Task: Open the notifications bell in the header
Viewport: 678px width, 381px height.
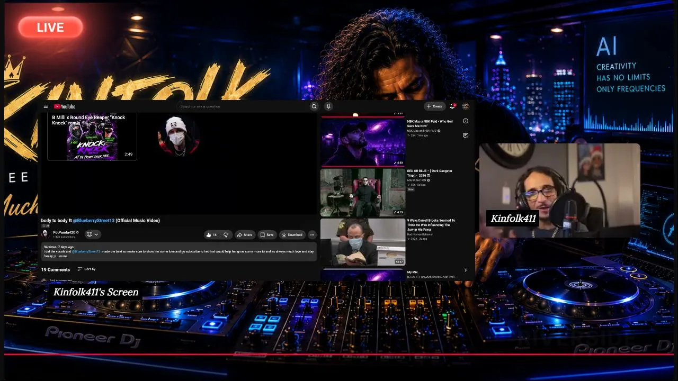Action: click(x=452, y=106)
